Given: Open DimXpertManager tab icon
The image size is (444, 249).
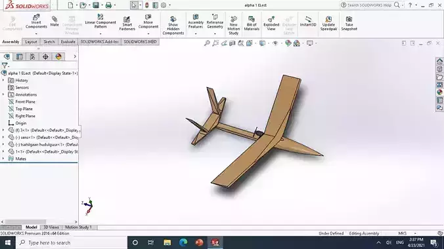Looking at the screenshot, I should point(45,56).
